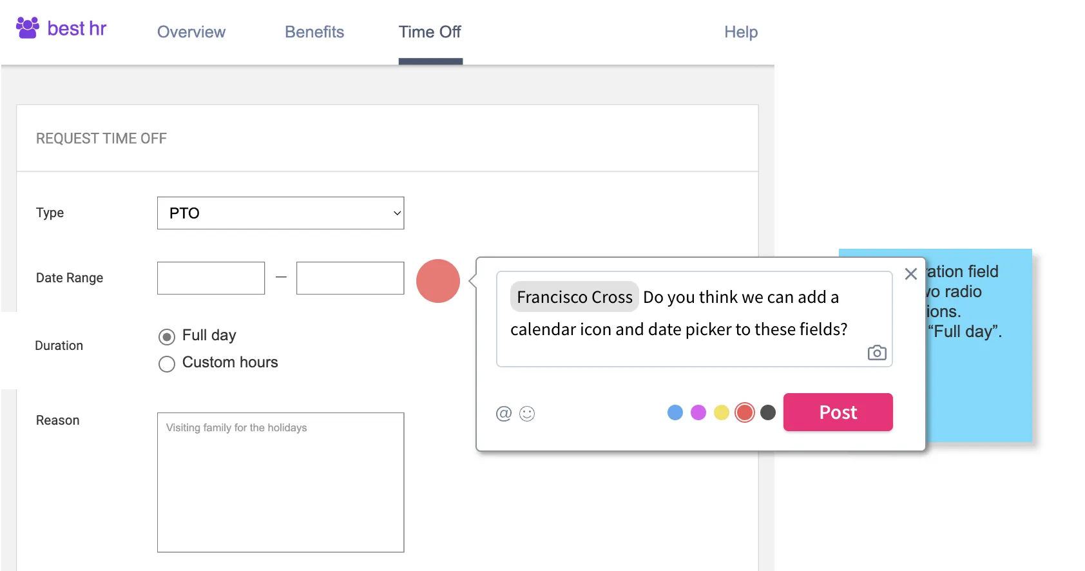Go to the Time Off tab
The width and height of the screenshot is (1085, 571).
[x=430, y=32]
